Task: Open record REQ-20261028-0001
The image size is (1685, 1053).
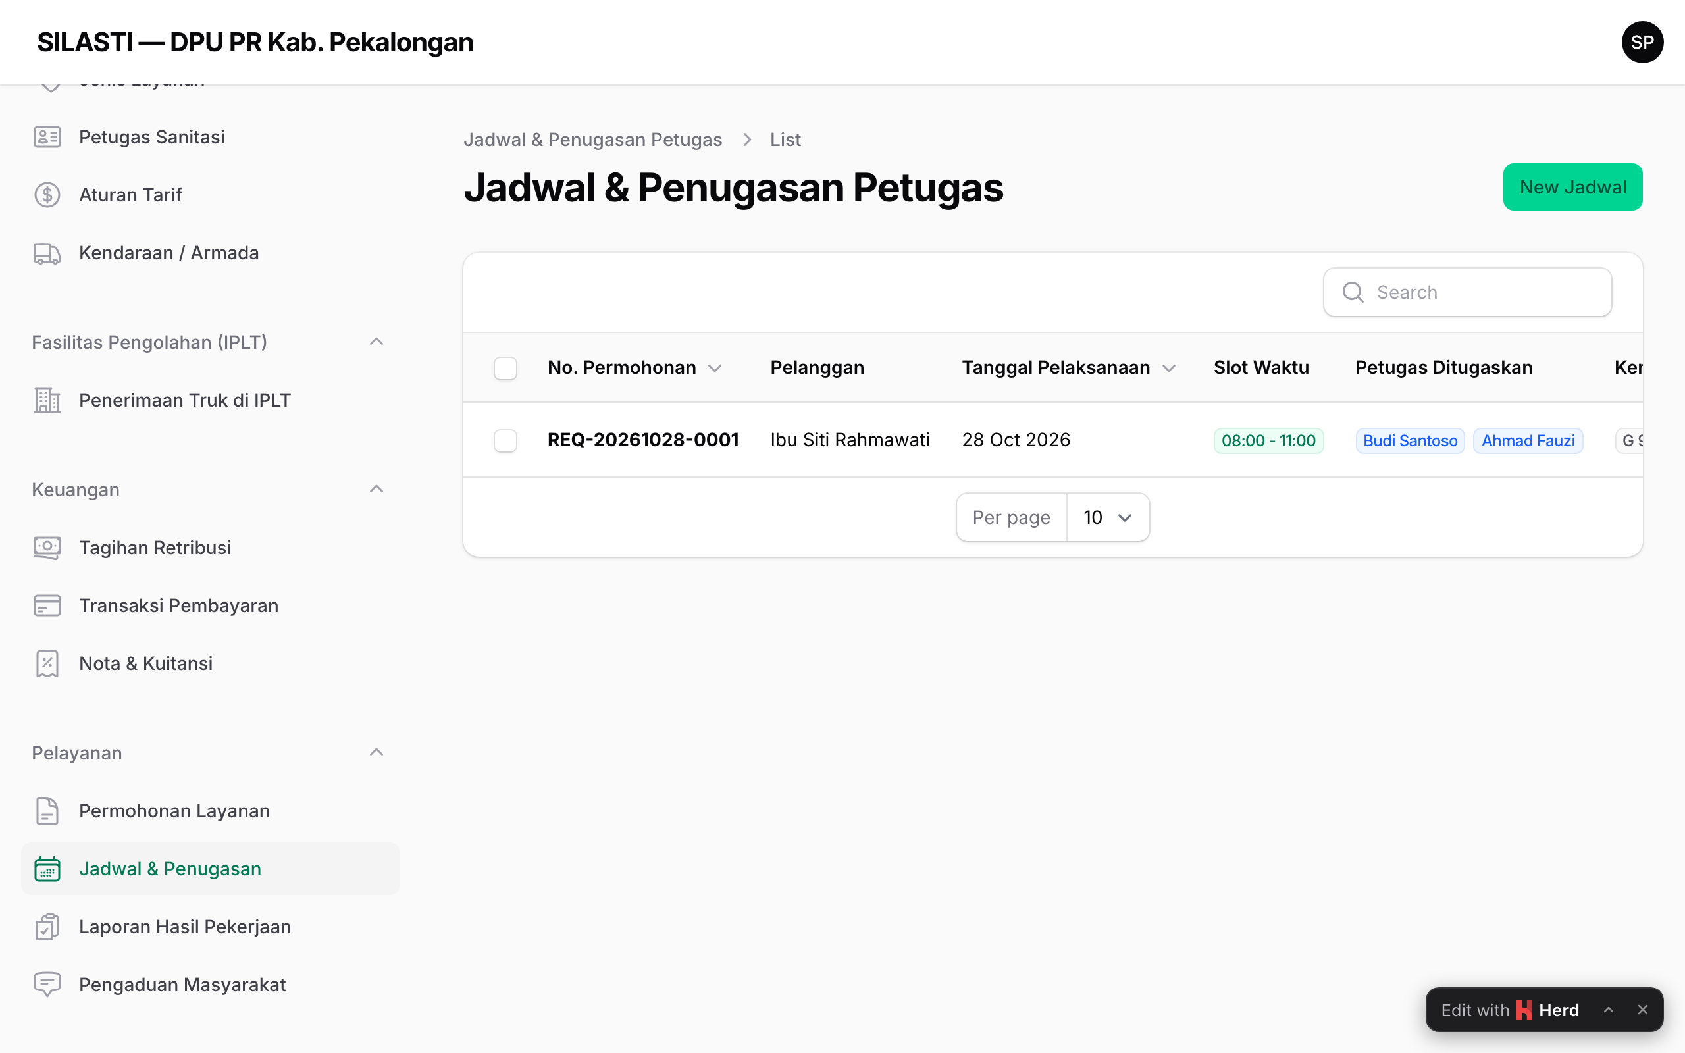Action: [642, 440]
